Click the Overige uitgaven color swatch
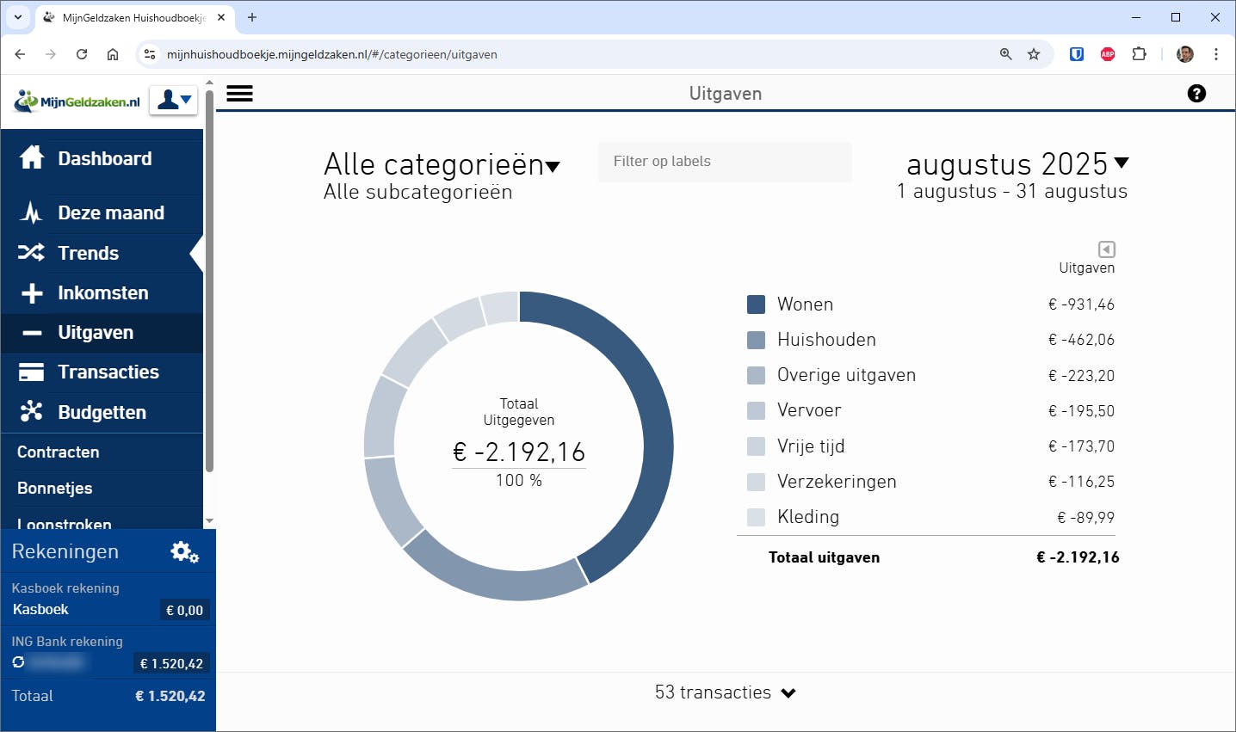 click(757, 375)
